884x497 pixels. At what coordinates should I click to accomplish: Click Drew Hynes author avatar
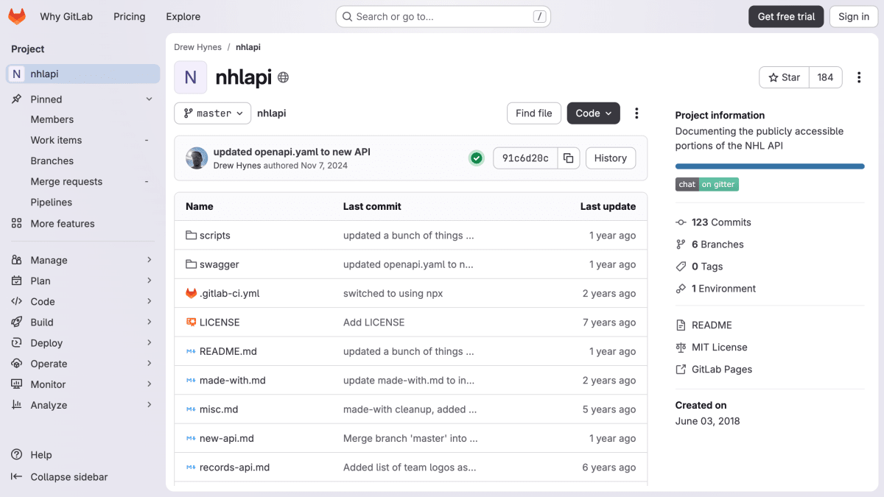tap(197, 158)
